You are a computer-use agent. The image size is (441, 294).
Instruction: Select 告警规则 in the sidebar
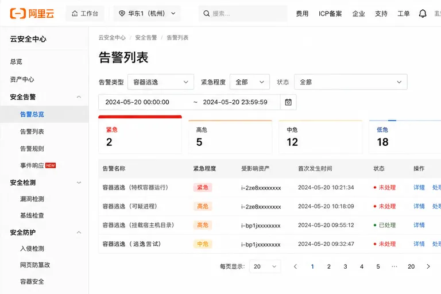tap(32, 149)
